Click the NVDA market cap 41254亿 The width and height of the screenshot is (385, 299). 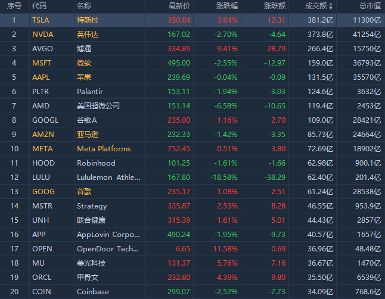(367, 35)
